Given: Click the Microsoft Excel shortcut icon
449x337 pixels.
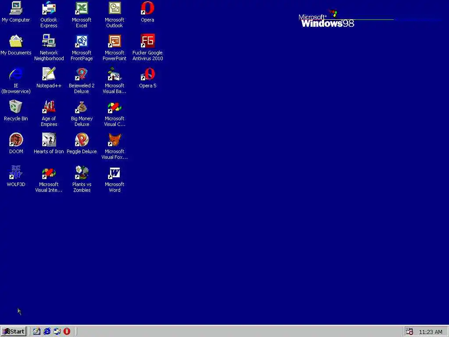Looking at the screenshot, I should click(82, 8).
